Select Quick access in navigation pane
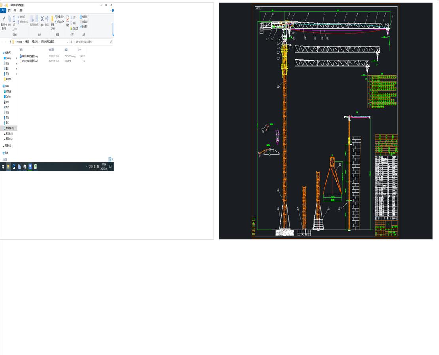 tap(7, 53)
